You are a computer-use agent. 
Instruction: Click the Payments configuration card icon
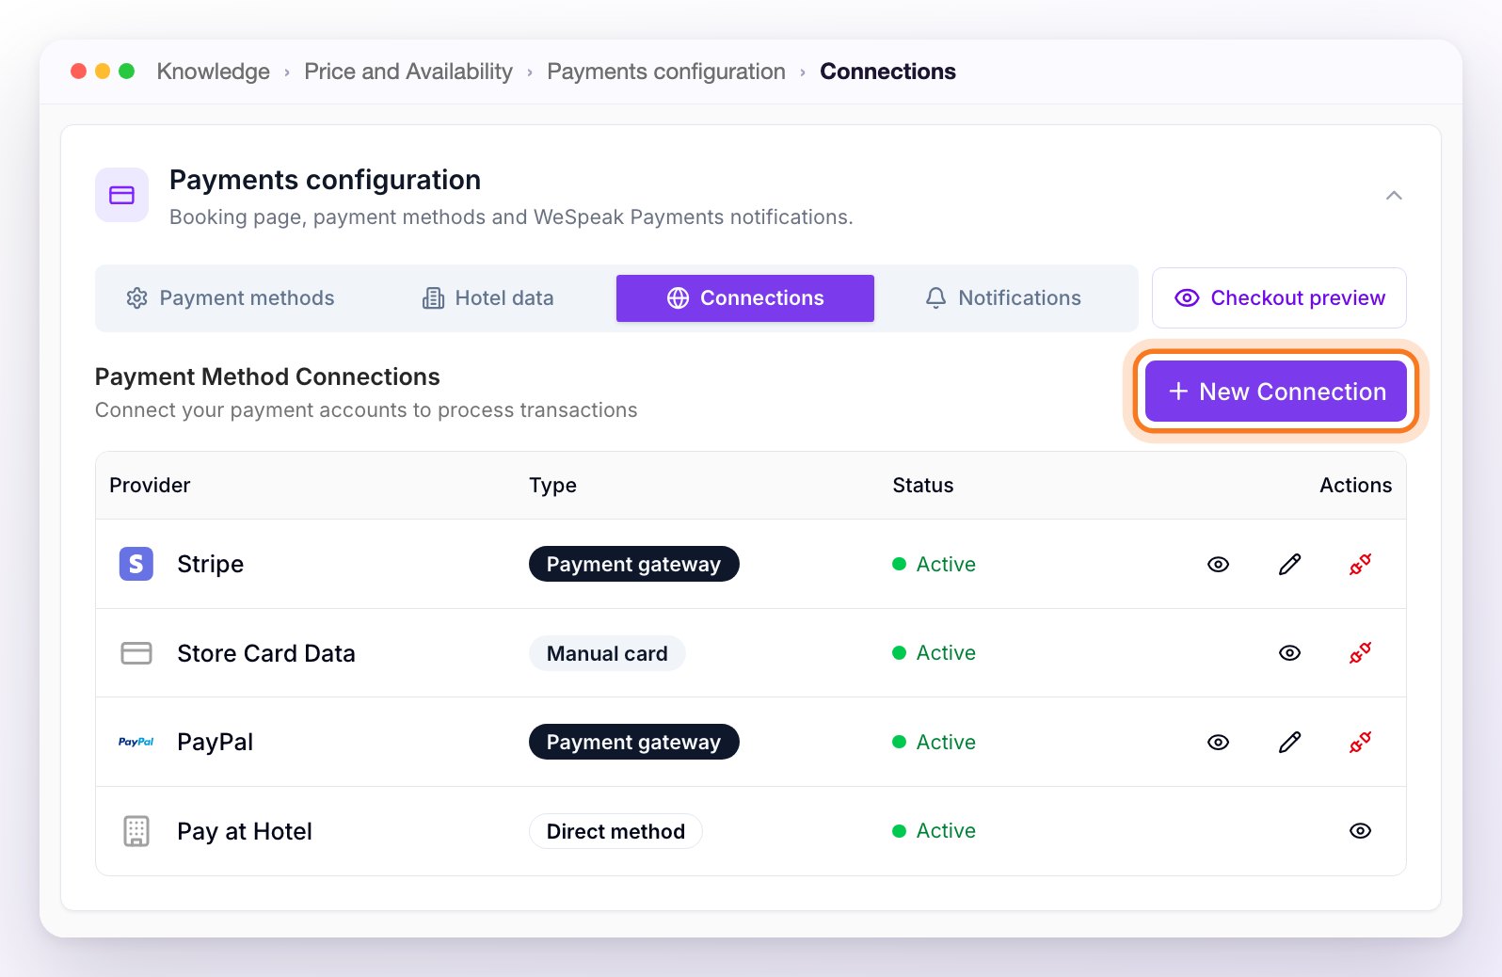[121, 195]
